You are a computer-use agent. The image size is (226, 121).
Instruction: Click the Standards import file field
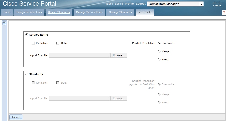point(79,98)
